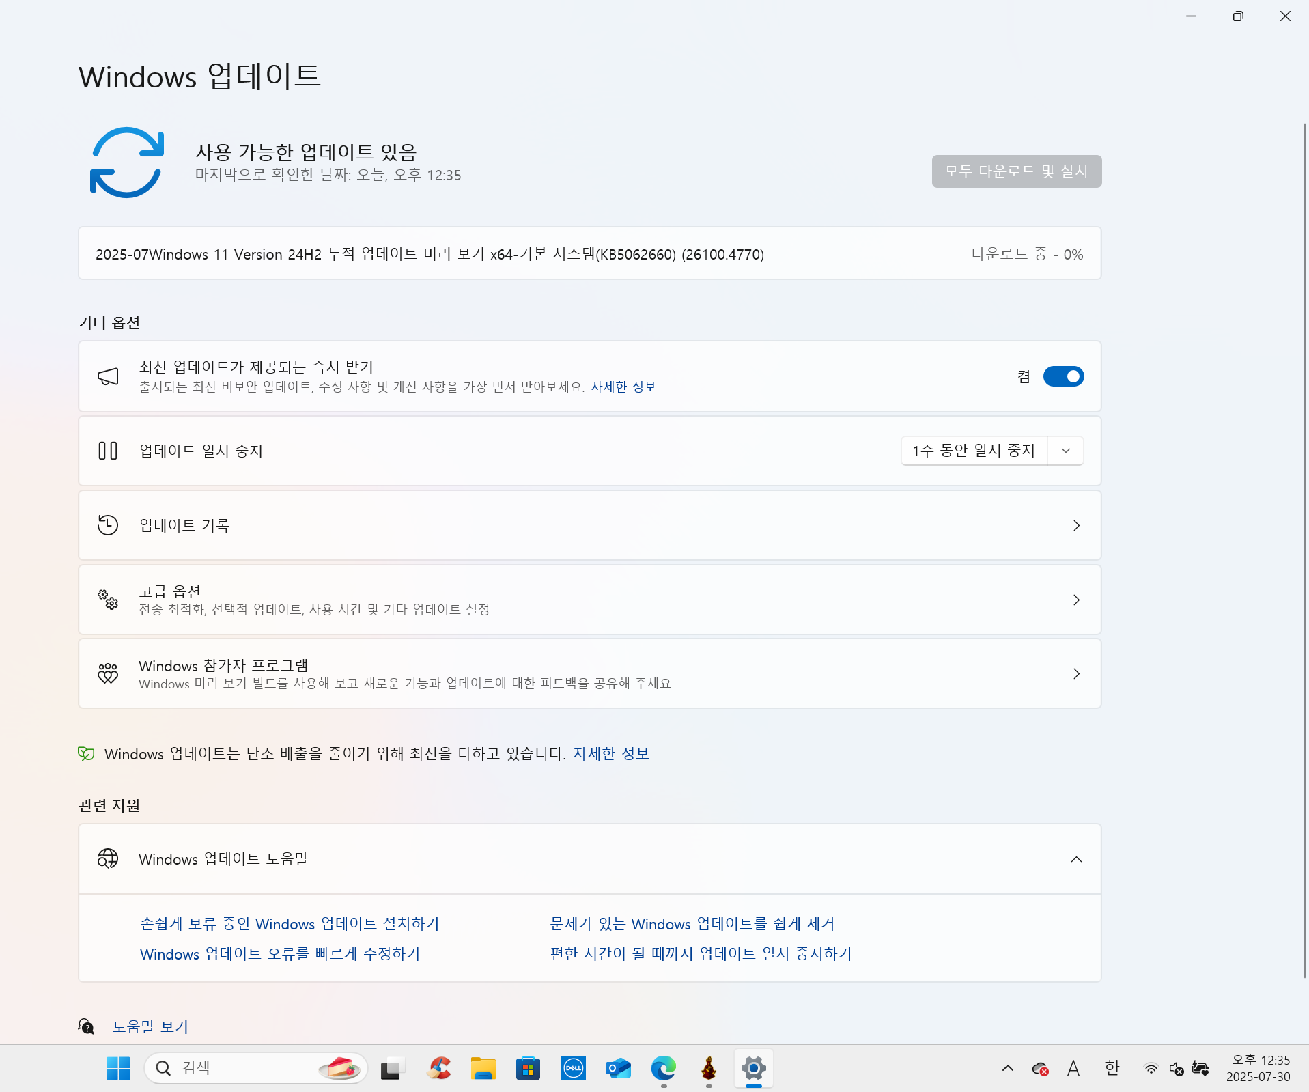Open 자세한 정보 link under latest updates
This screenshot has width=1309, height=1092.
point(623,387)
